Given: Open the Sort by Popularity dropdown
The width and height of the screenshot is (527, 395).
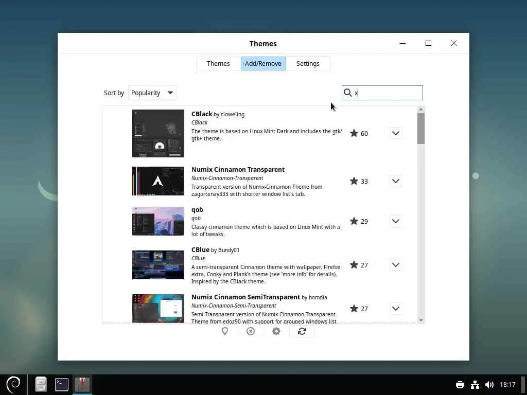Looking at the screenshot, I should pos(152,93).
